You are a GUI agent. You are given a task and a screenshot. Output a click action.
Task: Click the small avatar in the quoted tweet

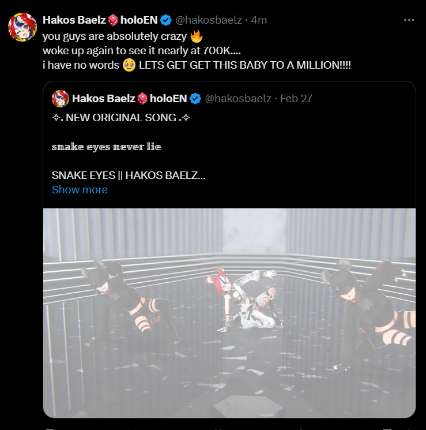61,98
